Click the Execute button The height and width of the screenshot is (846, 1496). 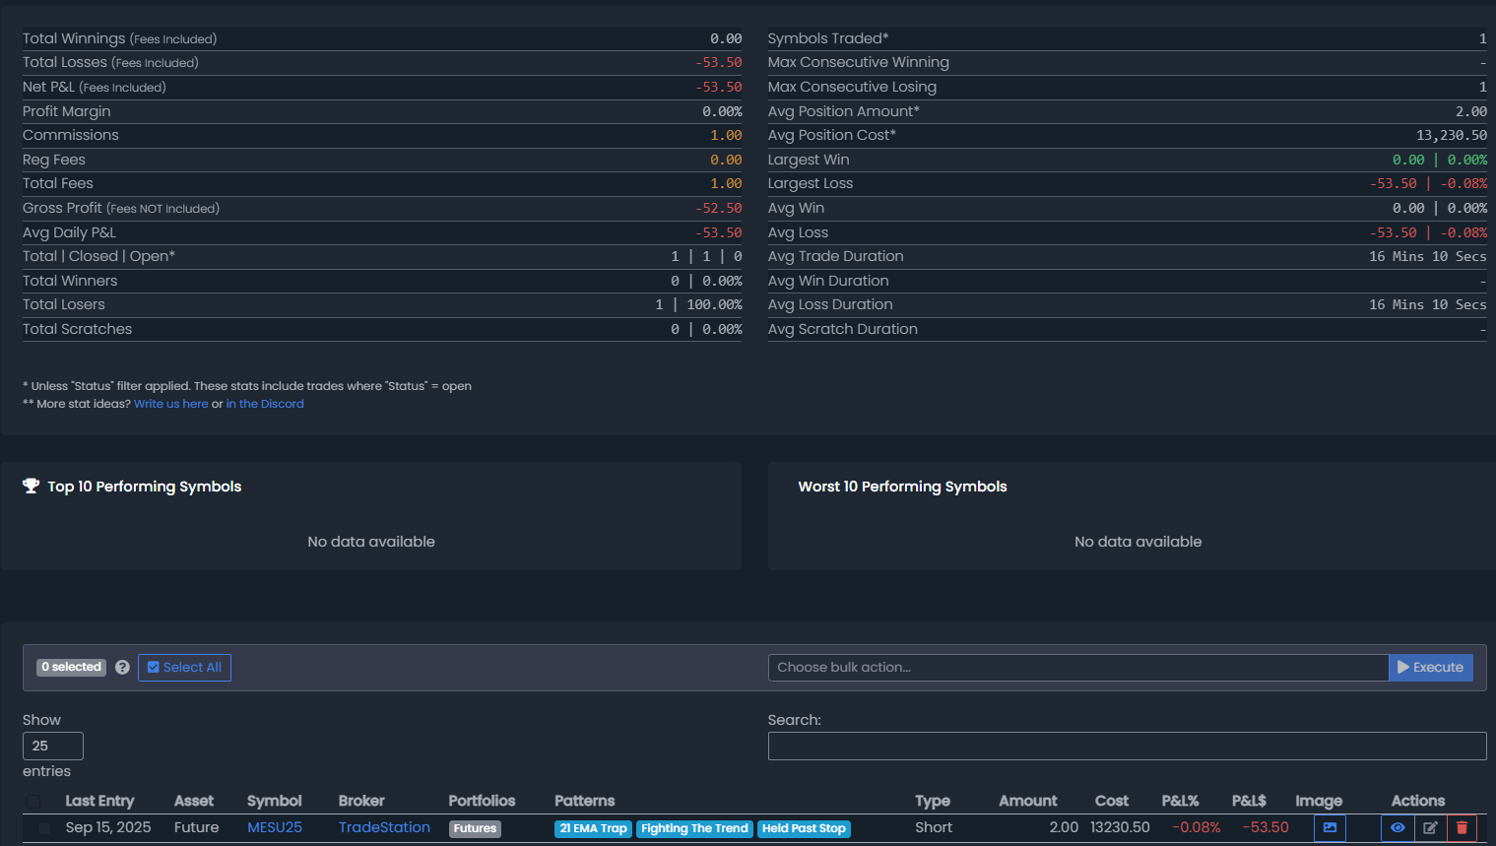pos(1430,668)
